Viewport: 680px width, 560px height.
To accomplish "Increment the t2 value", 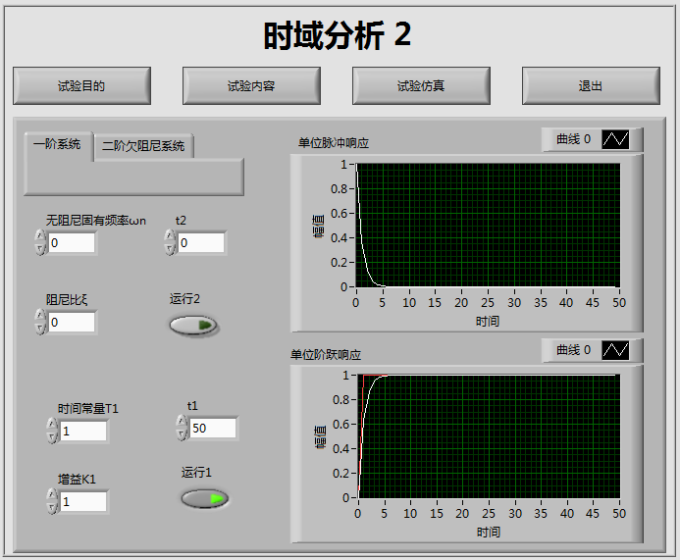I will (170, 236).
